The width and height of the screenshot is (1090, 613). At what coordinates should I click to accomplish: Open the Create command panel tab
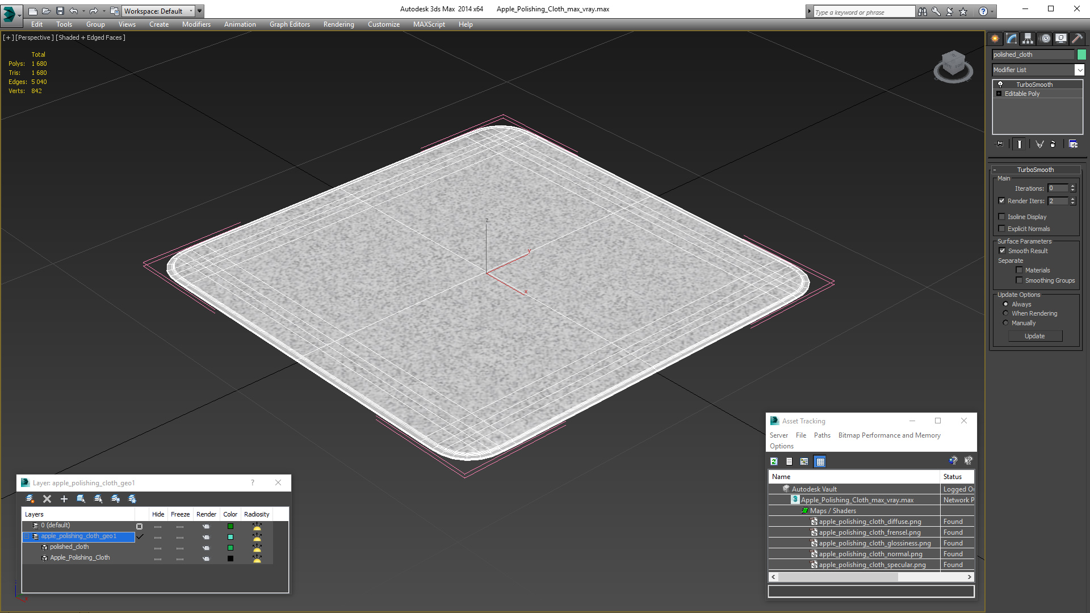pyautogui.click(x=995, y=39)
